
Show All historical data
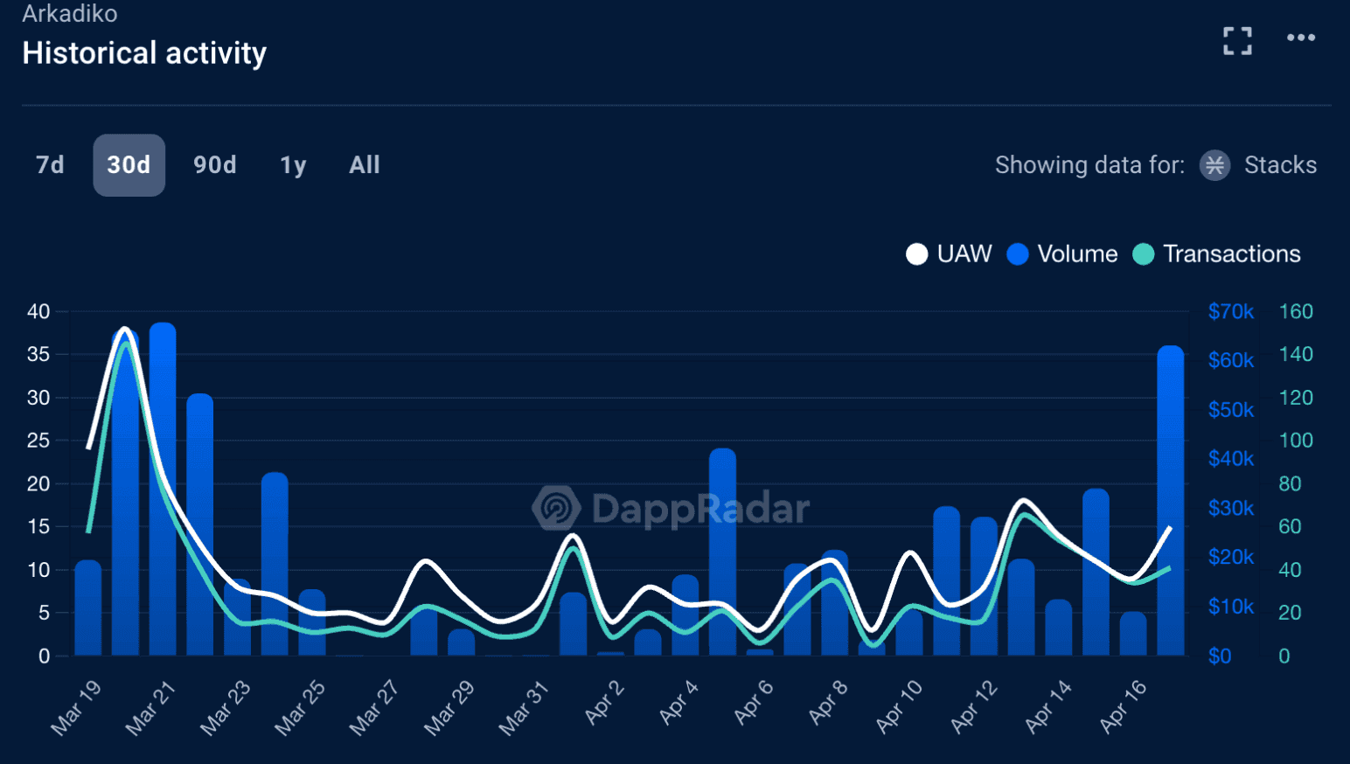click(x=365, y=165)
